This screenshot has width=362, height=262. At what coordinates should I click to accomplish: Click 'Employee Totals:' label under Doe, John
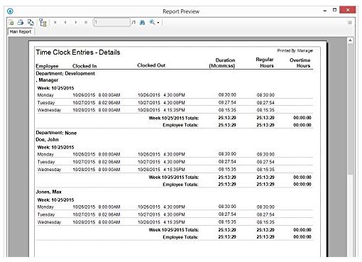tap(180, 185)
